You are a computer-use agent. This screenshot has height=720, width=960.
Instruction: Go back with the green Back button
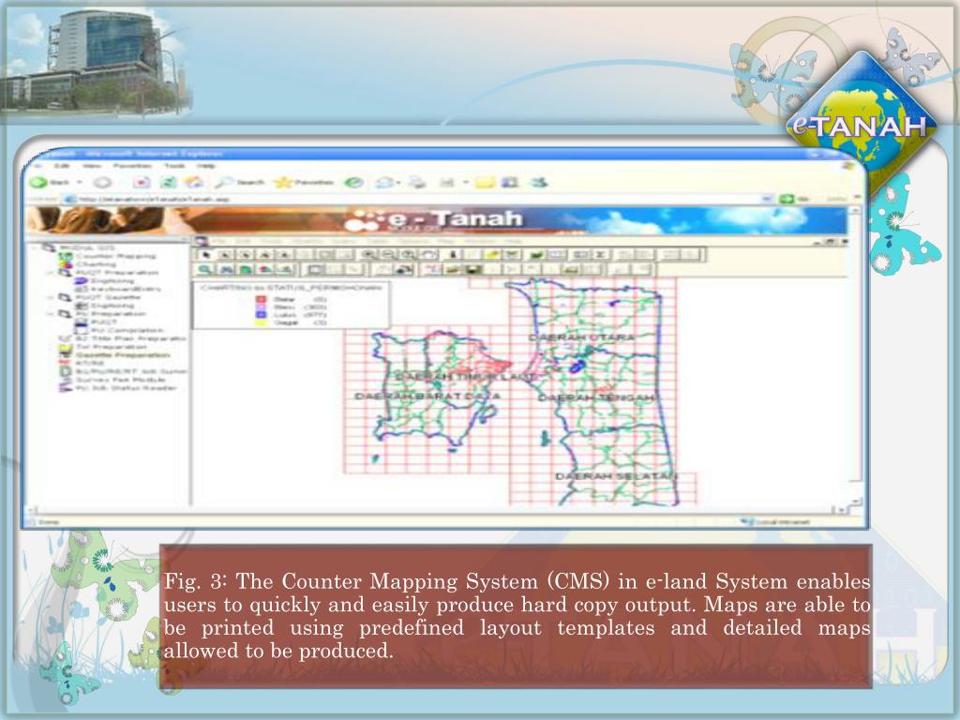pyautogui.click(x=51, y=182)
